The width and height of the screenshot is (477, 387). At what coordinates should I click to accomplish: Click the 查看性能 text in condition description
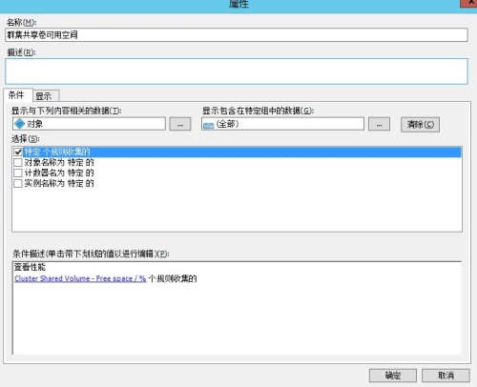pyautogui.click(x=30, y=267)
